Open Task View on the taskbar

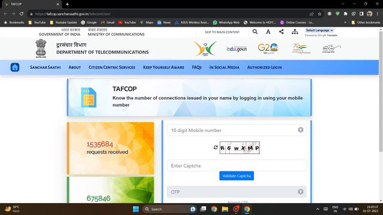pyautogui.click(x=203, y=209)
